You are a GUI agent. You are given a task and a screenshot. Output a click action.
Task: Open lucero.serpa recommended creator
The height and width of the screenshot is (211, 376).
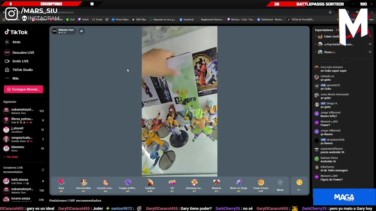(x=23, y=200)
